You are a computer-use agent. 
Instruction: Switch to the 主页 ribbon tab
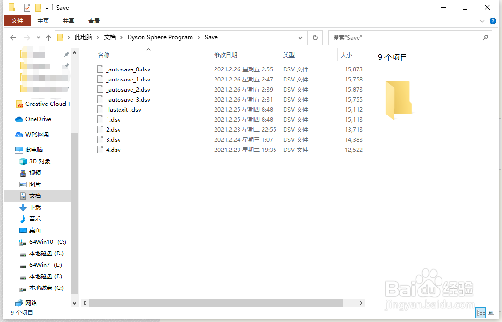(x=43, y=21)
